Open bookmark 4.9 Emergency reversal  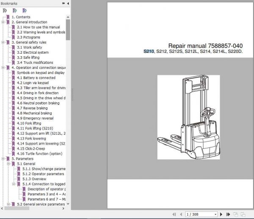pyautogui.click(x=35, y=118)
